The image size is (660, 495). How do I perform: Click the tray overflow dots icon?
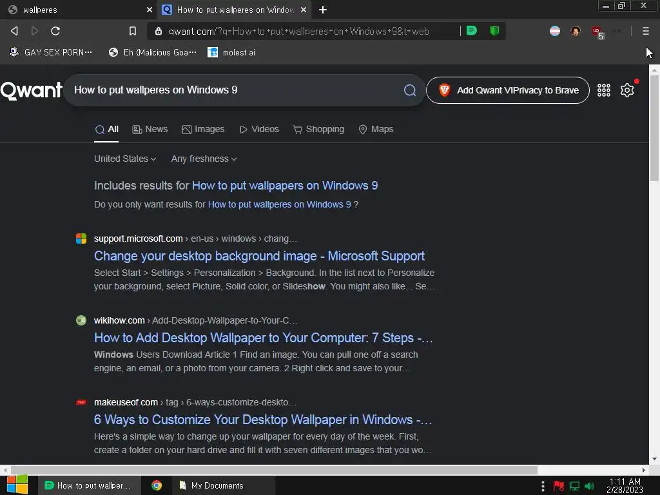(x=543, y=486)
